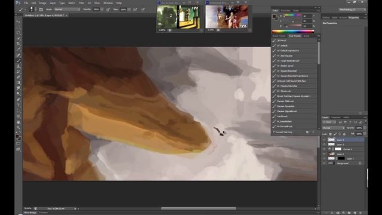Toggle tablet pressure for opacity

tap(107, 10)
